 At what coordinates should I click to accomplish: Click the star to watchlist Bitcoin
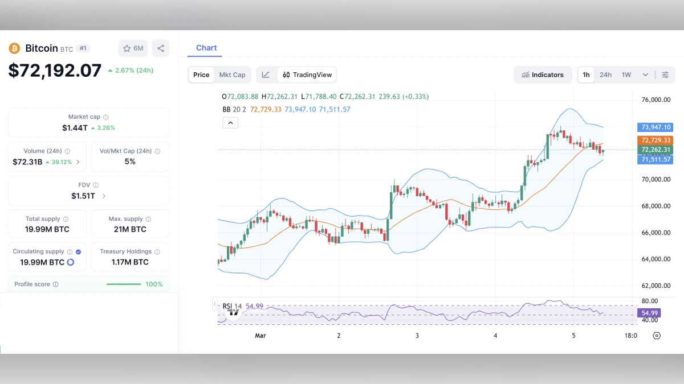click(x=128, y=48)
